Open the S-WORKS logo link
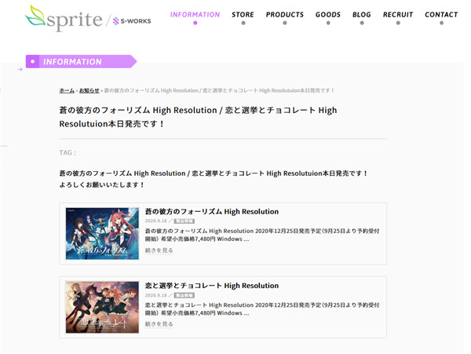 coord(132,21)
